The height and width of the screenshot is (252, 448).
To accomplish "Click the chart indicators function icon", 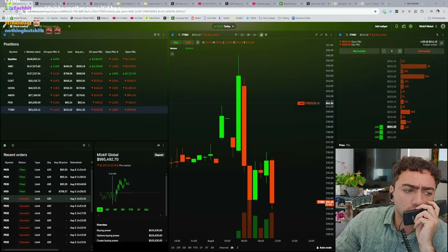I will click(316, 35).
